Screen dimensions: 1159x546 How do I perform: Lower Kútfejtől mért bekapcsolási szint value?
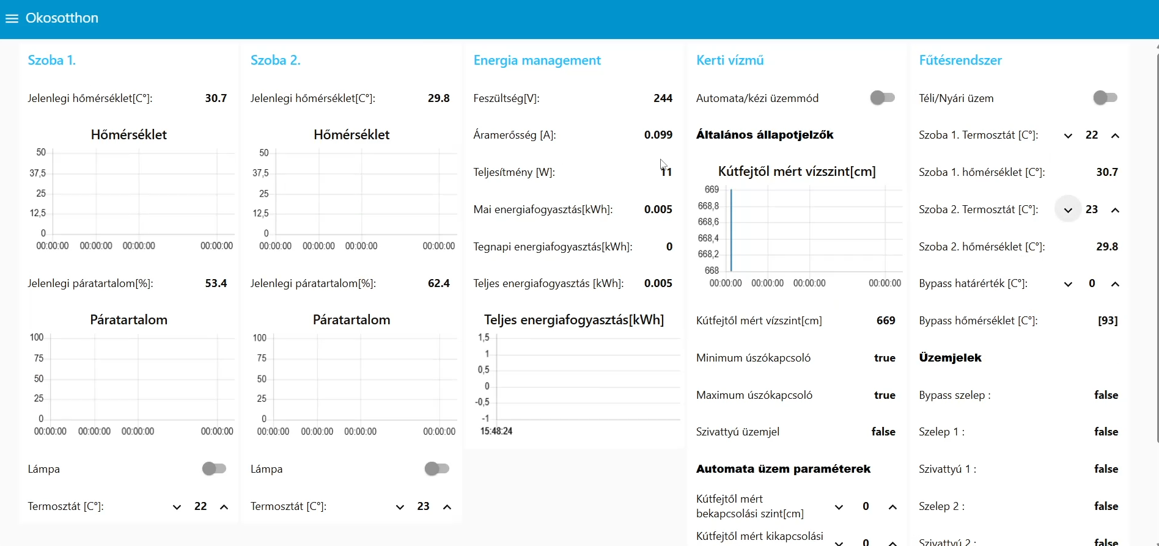pyautogui.click(x=839, y=507)
